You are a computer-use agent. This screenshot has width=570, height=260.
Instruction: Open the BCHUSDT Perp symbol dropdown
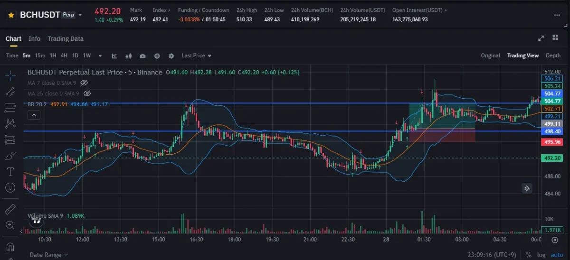[x=80, y=15]
